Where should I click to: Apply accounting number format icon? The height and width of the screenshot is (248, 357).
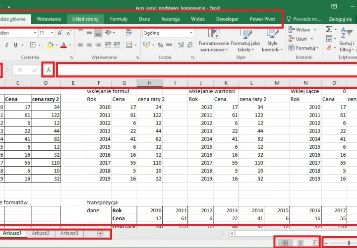(147, 45)
